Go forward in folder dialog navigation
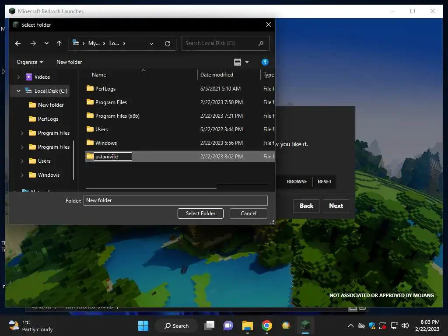This screenshot has width=448, height=336. click(x=33, y=43)
